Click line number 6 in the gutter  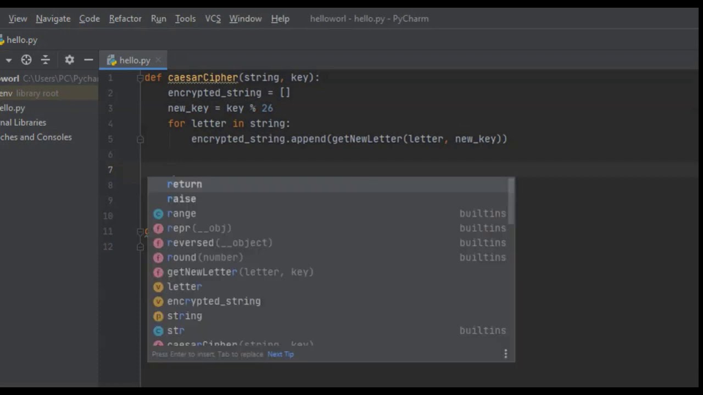pyautogui.click(x=110, y=155)
